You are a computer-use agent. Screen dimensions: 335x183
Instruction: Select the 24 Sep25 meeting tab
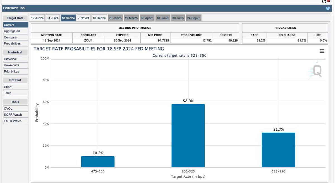(194, 18)
